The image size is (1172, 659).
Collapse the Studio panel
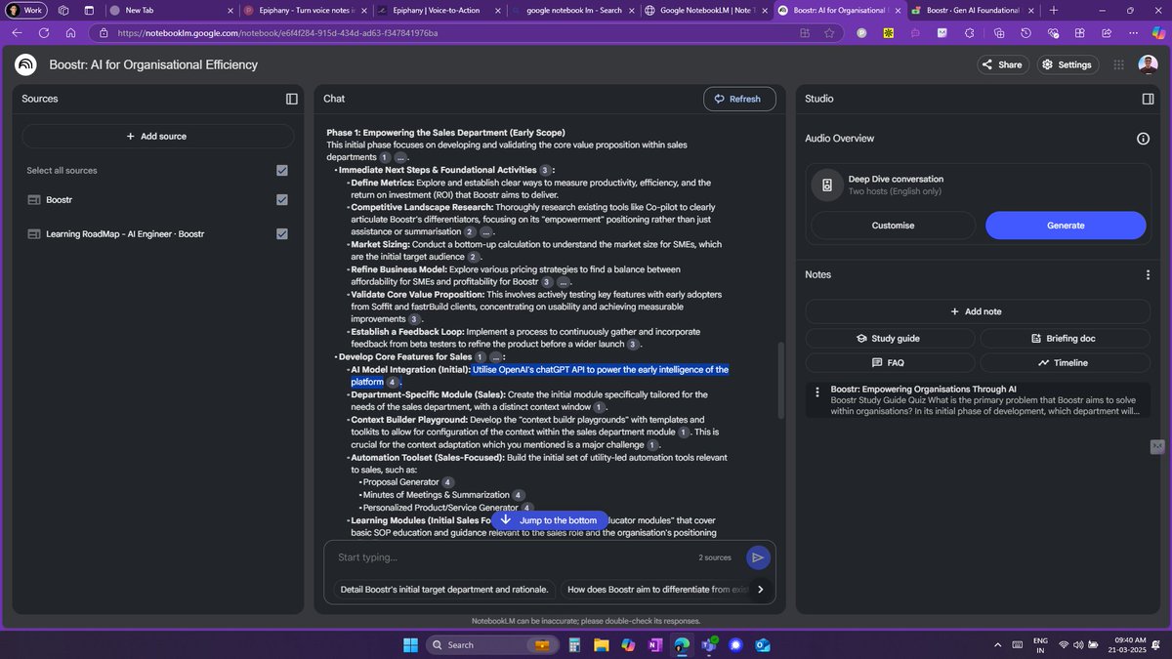[1148, 99]
